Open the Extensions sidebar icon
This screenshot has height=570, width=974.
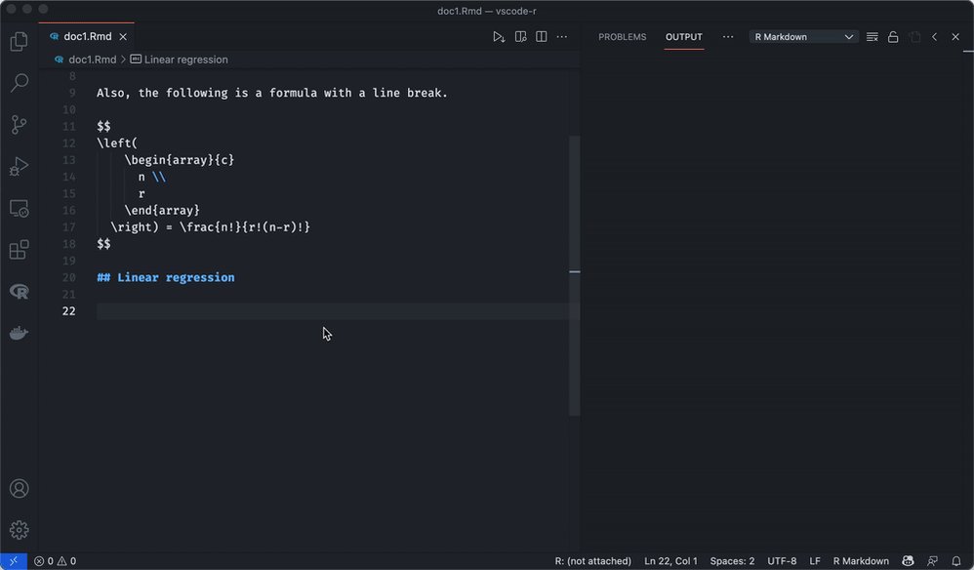point(19,249)
